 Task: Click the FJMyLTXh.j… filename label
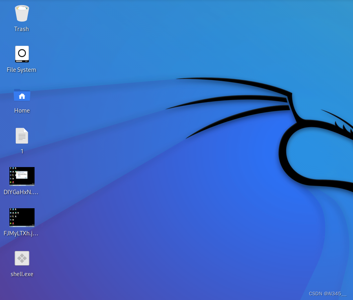pyautogui.click(x=21, y=233)
